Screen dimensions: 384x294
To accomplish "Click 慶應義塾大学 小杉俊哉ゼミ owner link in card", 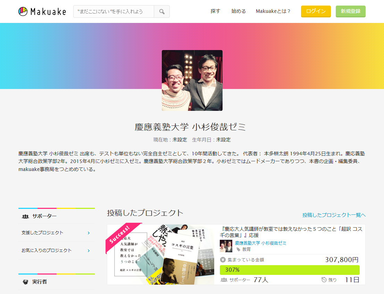I will (x=260, y=243).
